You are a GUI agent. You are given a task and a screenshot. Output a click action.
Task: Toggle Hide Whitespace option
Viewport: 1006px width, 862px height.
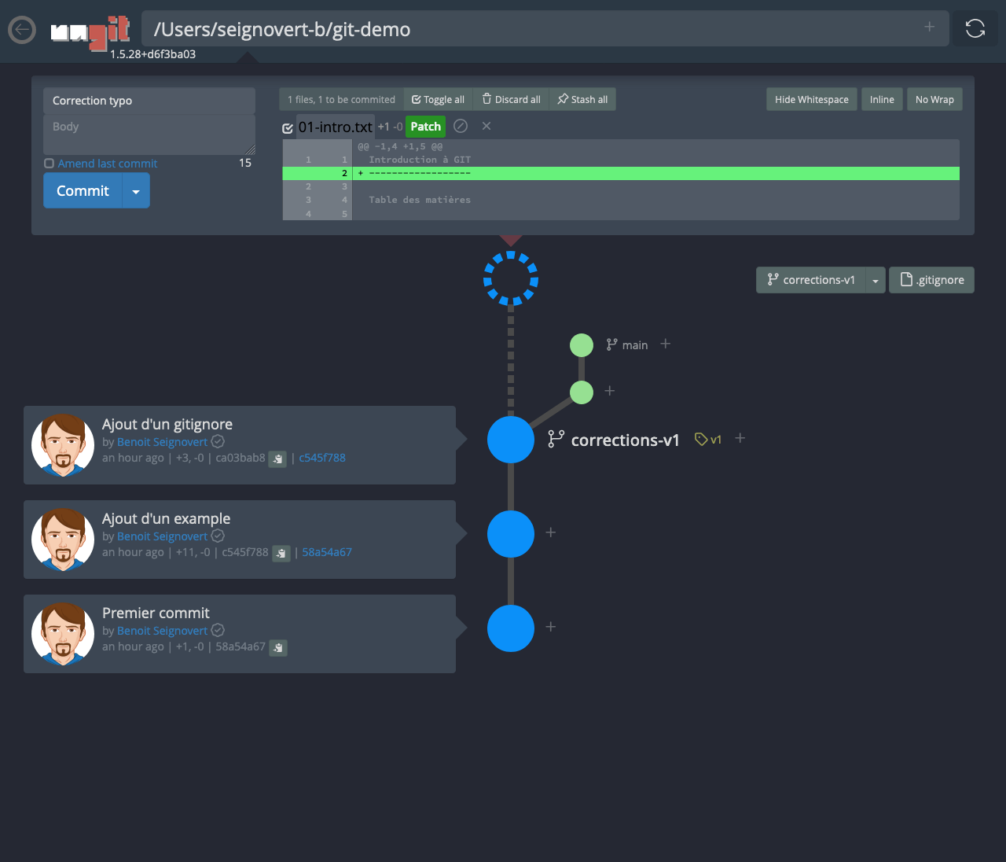click(811, 99)
